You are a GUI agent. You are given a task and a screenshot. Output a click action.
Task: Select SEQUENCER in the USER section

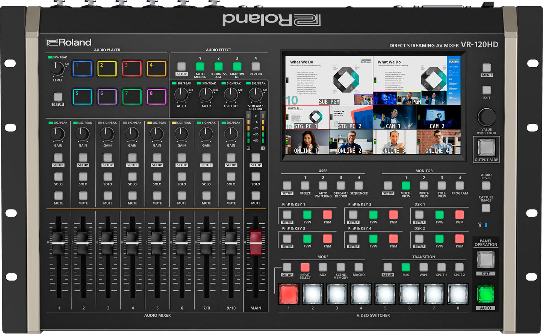pyautogui.click(x=359, y=185)
